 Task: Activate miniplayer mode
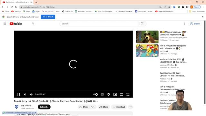(115, 94)
